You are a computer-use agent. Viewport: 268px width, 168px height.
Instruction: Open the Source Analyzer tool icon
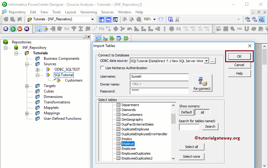tap(98, 39)
